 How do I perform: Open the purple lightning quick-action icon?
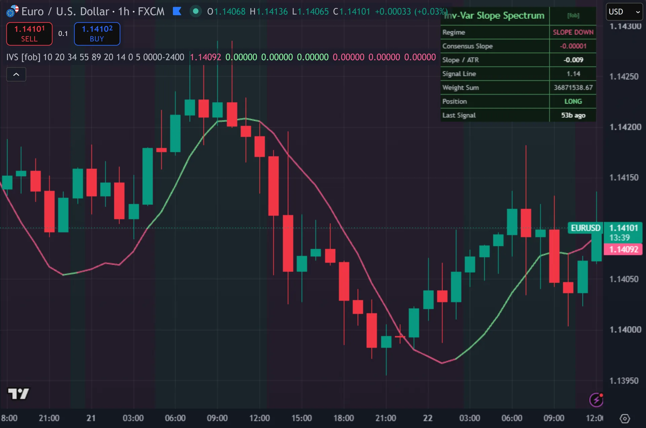point(596,400)
